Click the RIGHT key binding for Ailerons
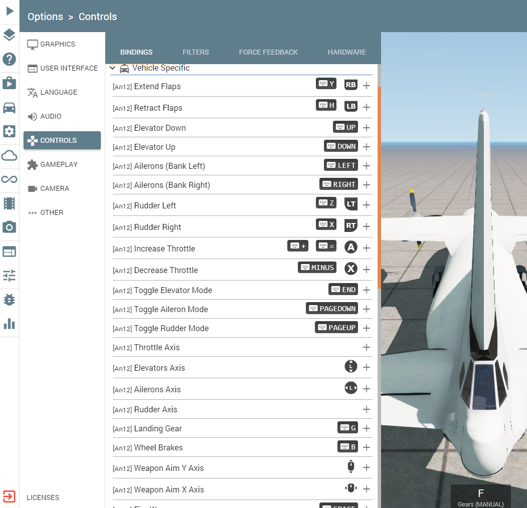This screenshot has width=527, height=508. click(x=338, y=184)
